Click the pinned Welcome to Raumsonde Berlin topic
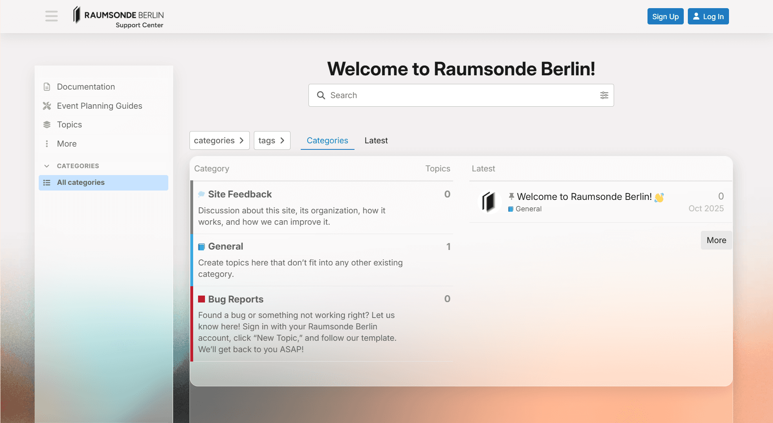773x423 pixels. pos(584,197)
